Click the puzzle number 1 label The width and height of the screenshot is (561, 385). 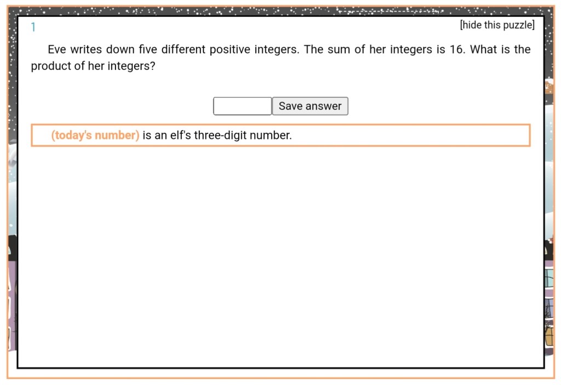[x=33, y=27]
